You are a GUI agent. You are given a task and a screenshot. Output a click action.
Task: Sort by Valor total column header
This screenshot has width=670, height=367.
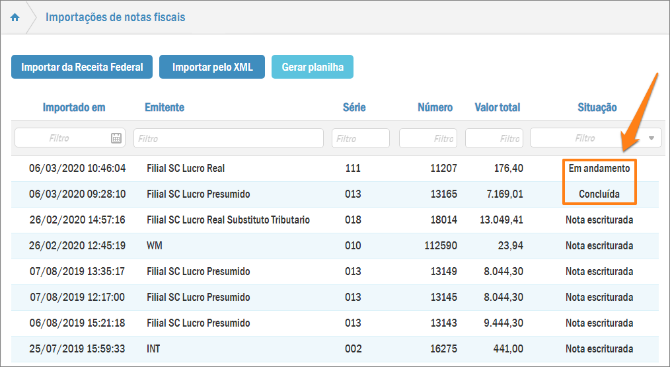tap(497, 107)
